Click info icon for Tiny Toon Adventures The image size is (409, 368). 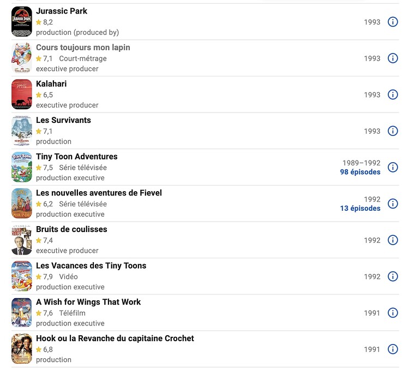point(393,167)
